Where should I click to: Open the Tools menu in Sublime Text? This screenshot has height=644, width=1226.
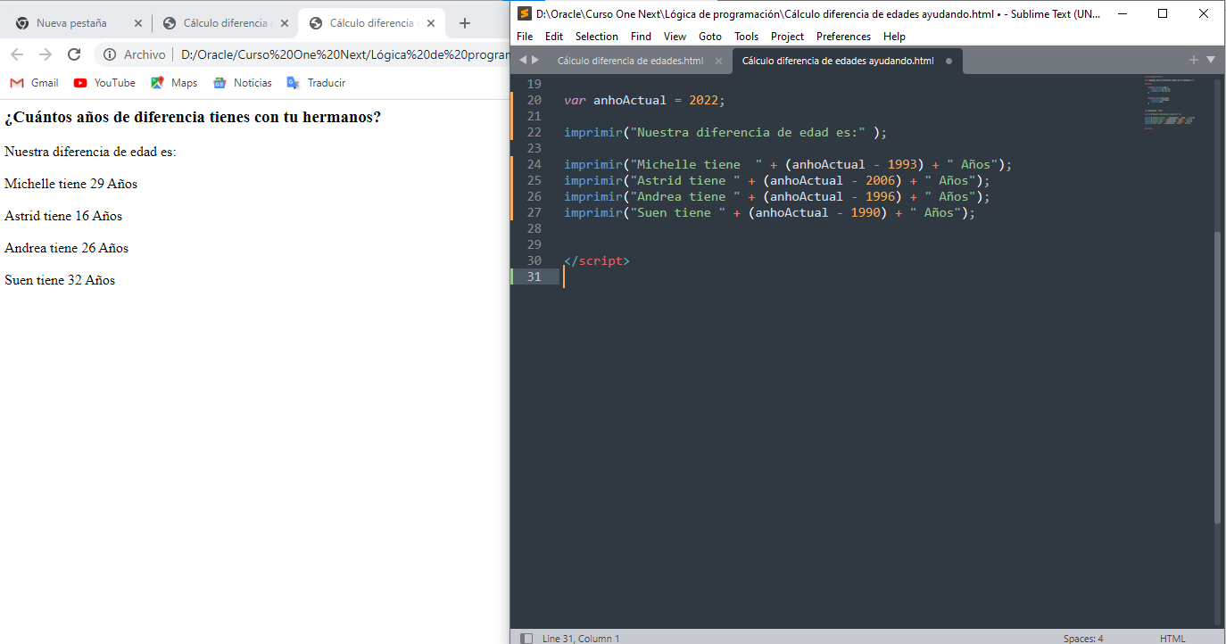pos(746,37)
